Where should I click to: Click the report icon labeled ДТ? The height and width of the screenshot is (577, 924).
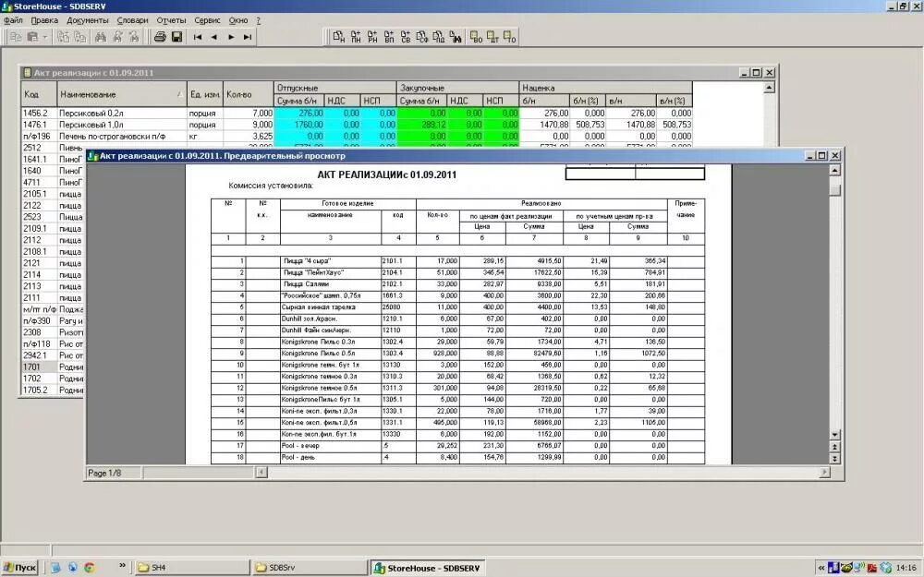[493, 37]
